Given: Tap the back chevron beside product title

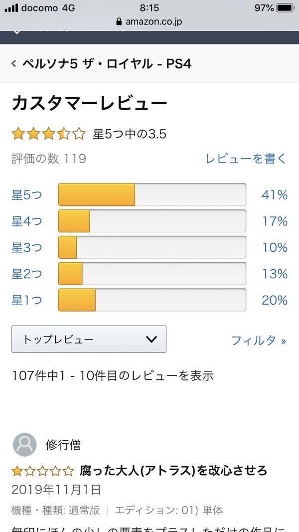Looking at the screenshot, I should click(14, 64).
